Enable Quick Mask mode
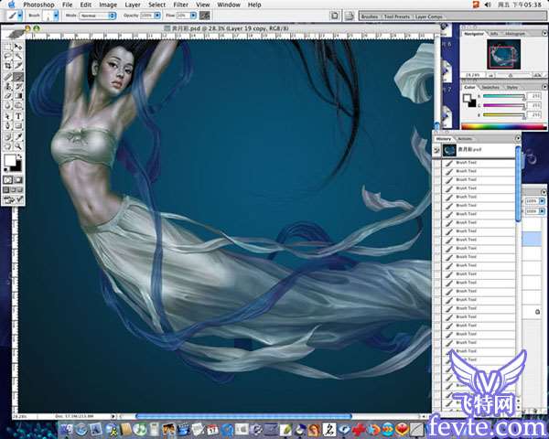Screen dimensions: 549x439 coord(18,180)
